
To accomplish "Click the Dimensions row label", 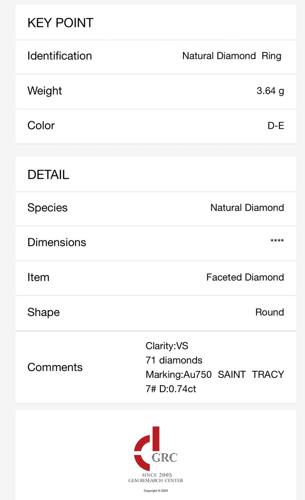I will [x=57, y=242].
